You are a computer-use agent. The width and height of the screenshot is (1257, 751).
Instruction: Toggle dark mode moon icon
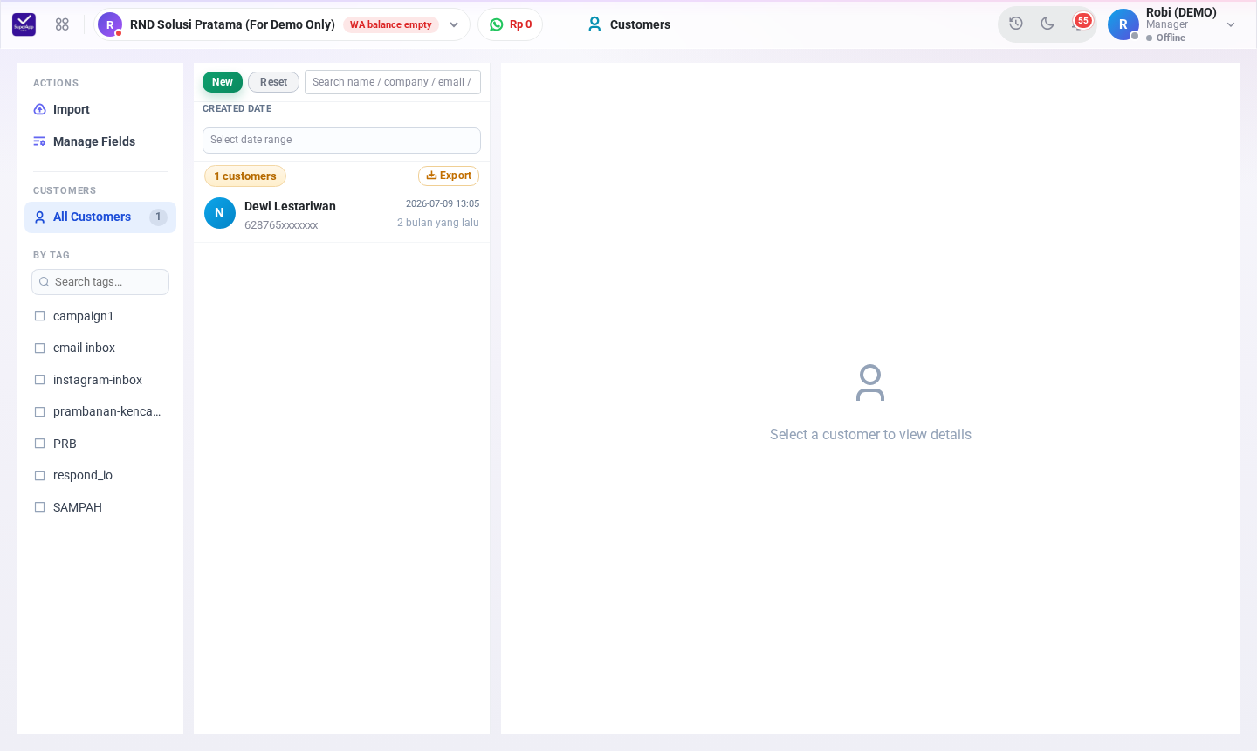click(x=1047, y=24)
